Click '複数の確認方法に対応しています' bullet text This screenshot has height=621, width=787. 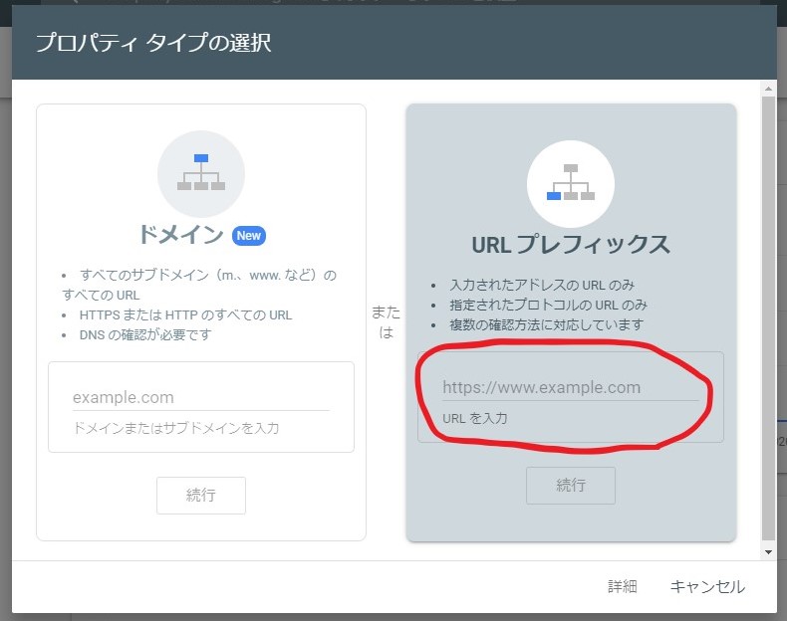coord(547,324)
